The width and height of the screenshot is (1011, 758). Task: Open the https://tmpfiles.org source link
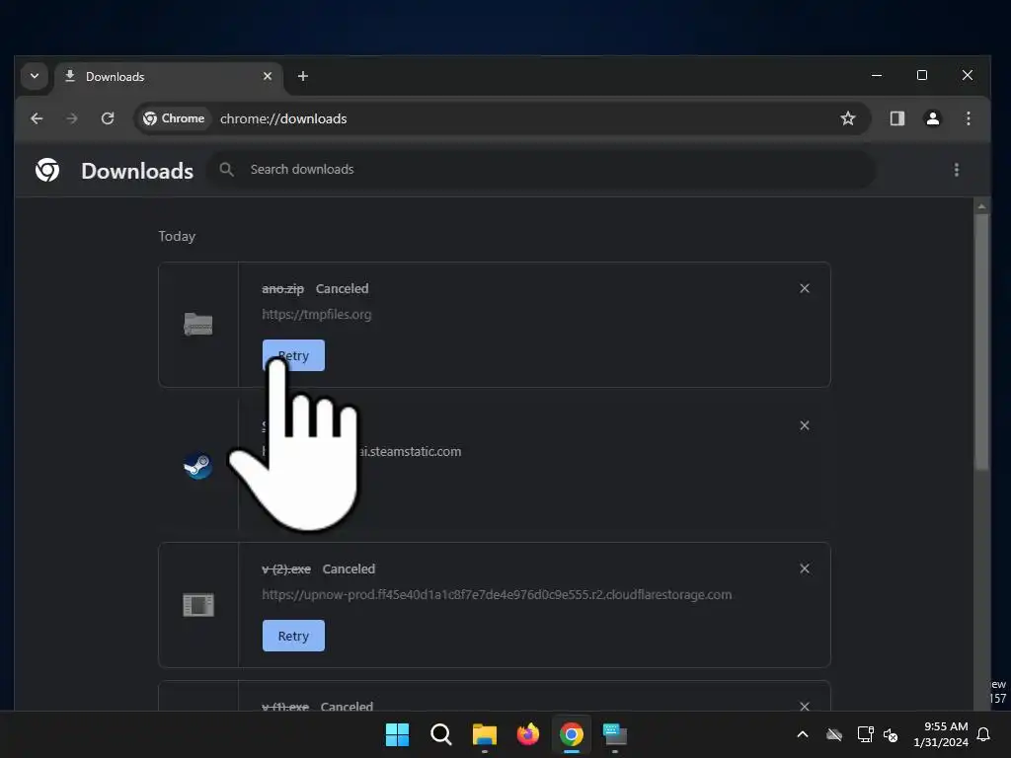click(x=317, y=315)
